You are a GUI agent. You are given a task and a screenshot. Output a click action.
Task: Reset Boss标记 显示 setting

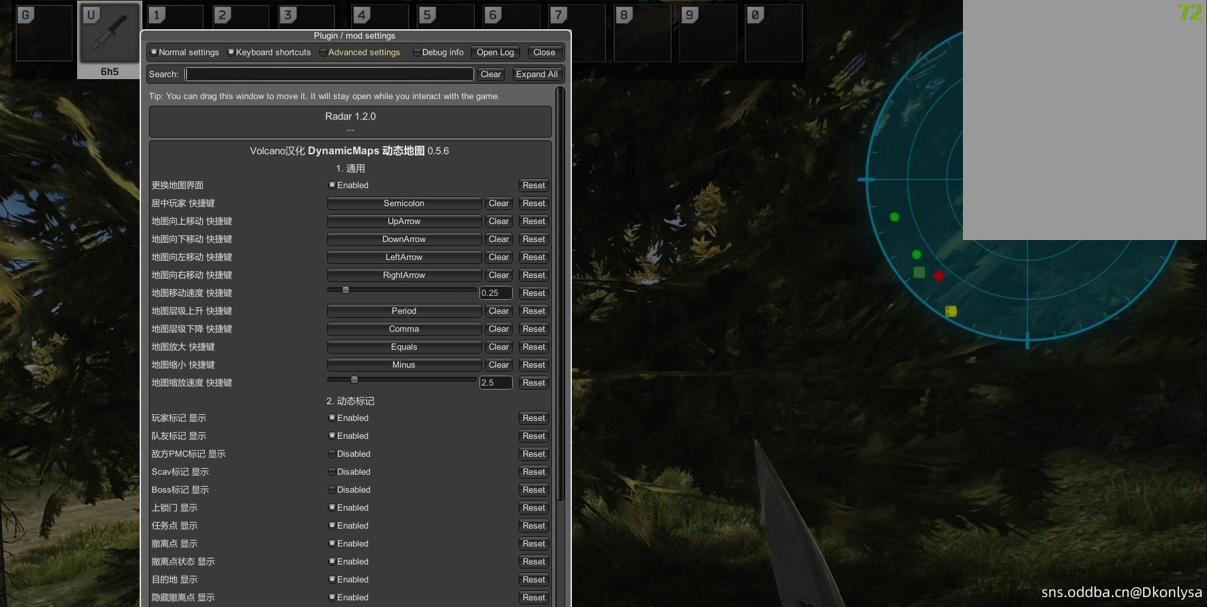(x=534, y=490)
